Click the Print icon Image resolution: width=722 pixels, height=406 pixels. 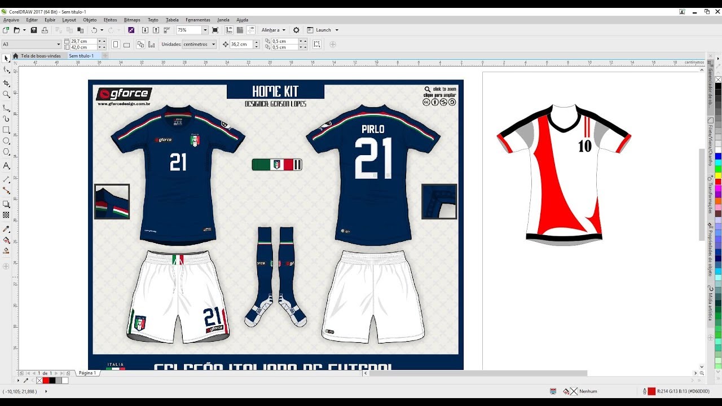tap(43, 30)
